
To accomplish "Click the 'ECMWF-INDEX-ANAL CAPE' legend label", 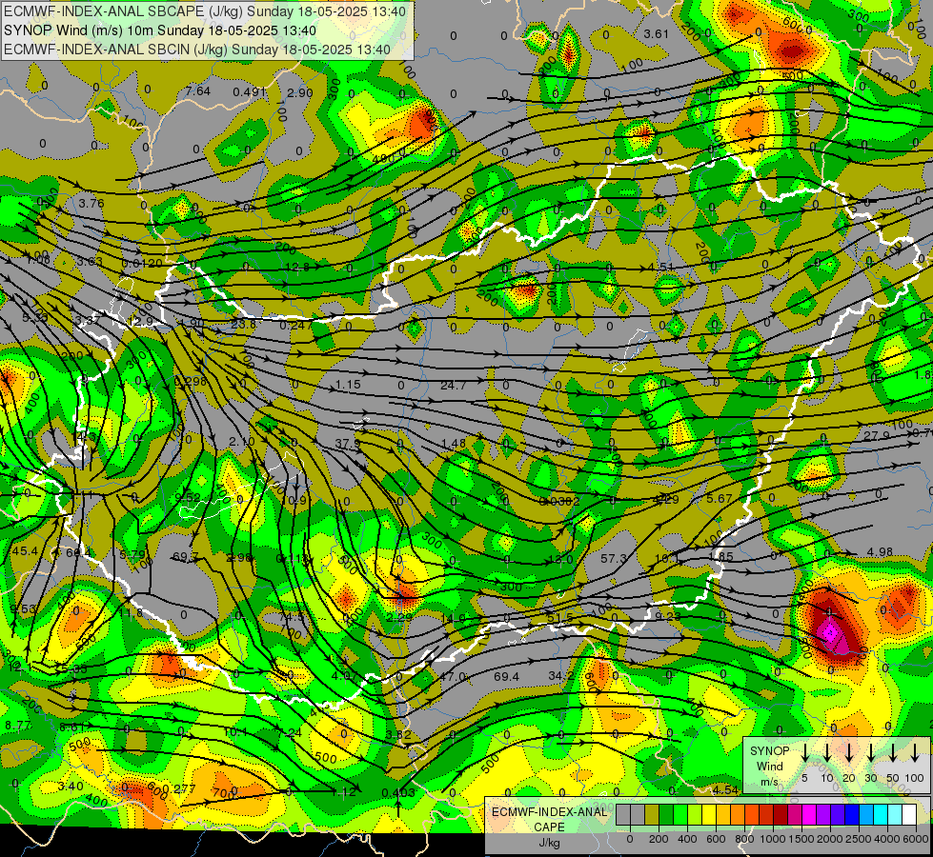I will click(x=549, y=819).
